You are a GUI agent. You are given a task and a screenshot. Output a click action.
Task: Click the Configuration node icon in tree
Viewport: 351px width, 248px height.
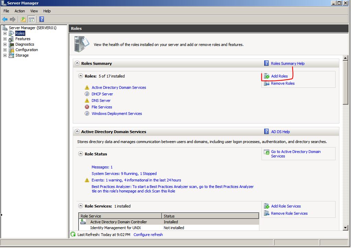[x=11, y=50]
